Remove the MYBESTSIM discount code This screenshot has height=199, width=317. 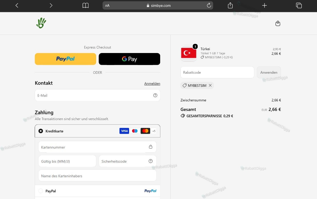tap(210, 86)
